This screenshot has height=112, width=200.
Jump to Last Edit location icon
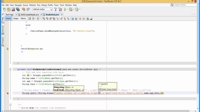pyautogui.click(x=30, y=19)
